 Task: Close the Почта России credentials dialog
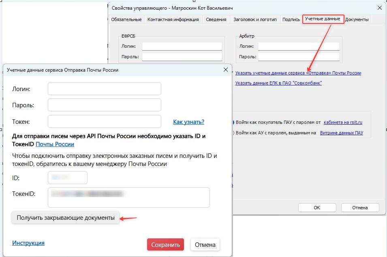pyautogui.click(x=226, y=70)
